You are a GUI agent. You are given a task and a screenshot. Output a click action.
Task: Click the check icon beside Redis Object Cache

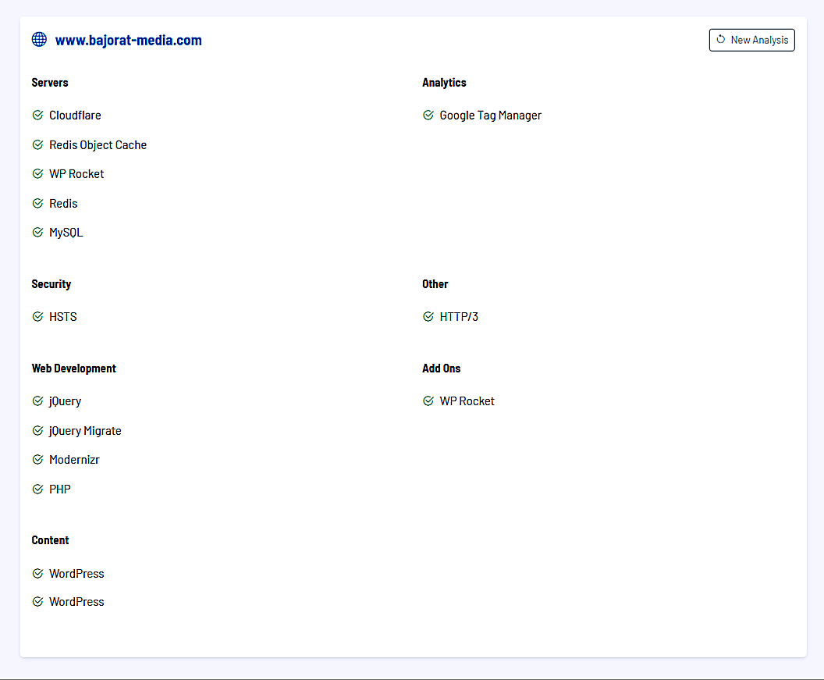click(37, 144)
